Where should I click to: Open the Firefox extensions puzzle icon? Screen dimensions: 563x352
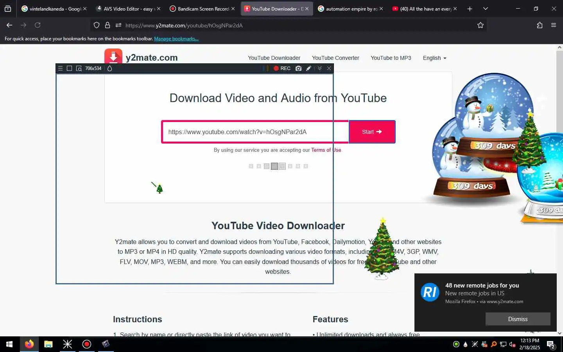(x=540, y=25)
